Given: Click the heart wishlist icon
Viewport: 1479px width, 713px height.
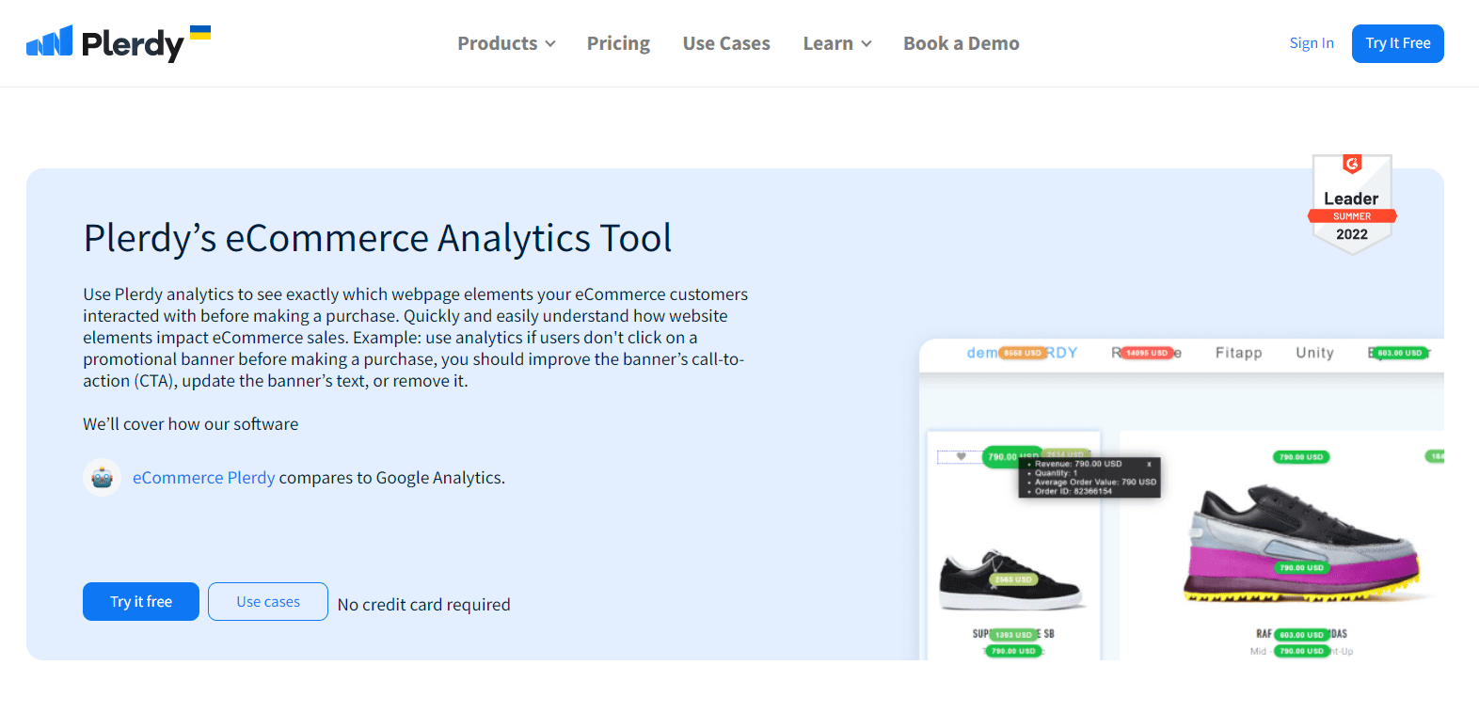Looking at the screenshot, I should point(961,456).
